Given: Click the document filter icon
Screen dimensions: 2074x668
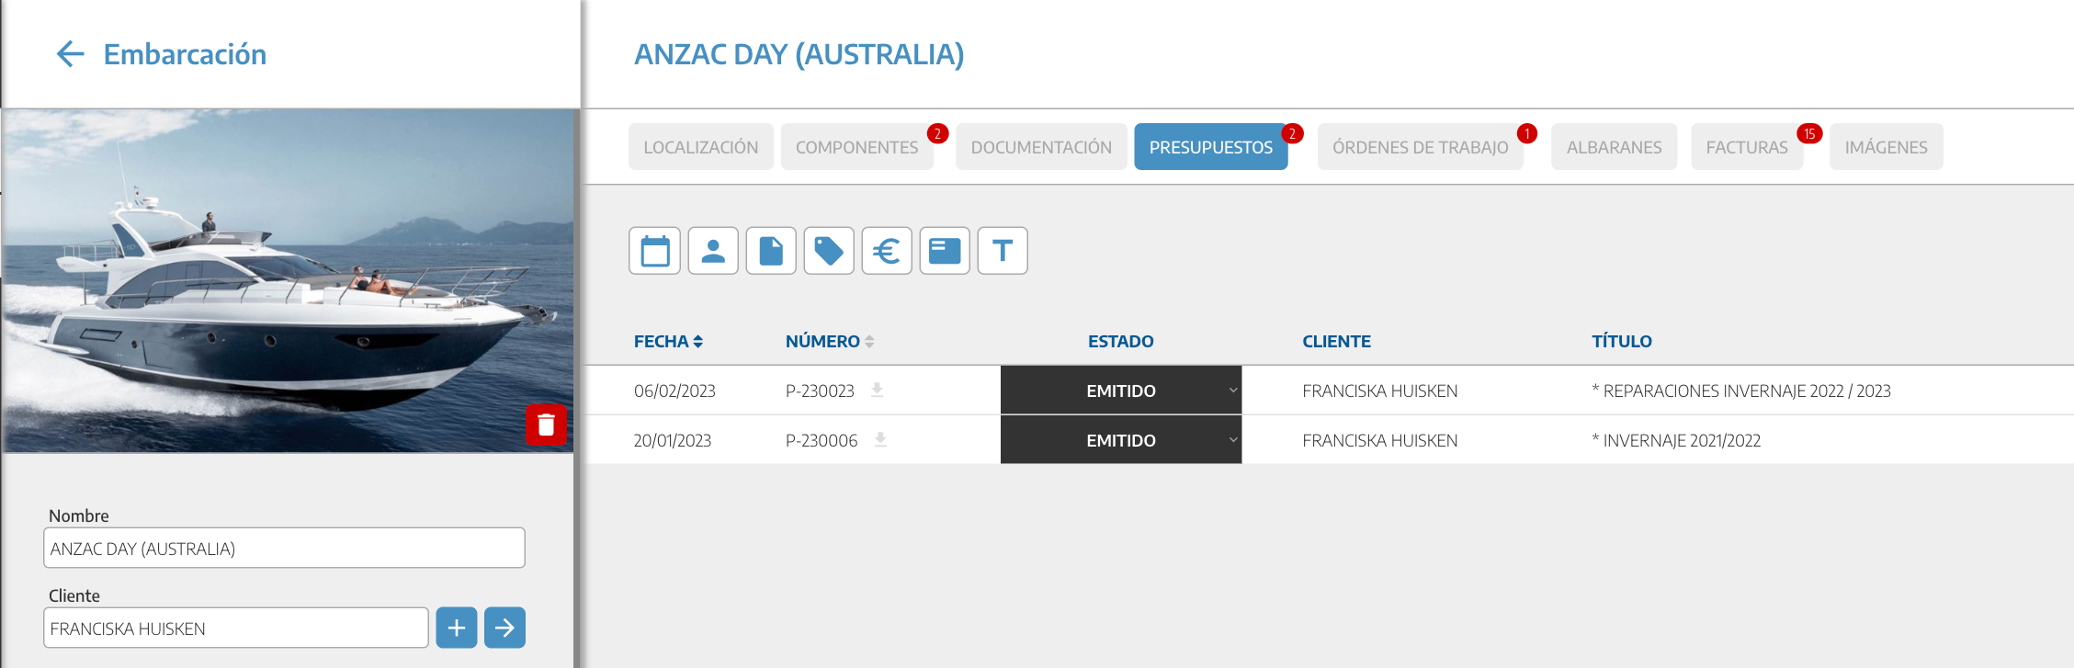Looking at the screenshot, I should [x=771, y=251].
